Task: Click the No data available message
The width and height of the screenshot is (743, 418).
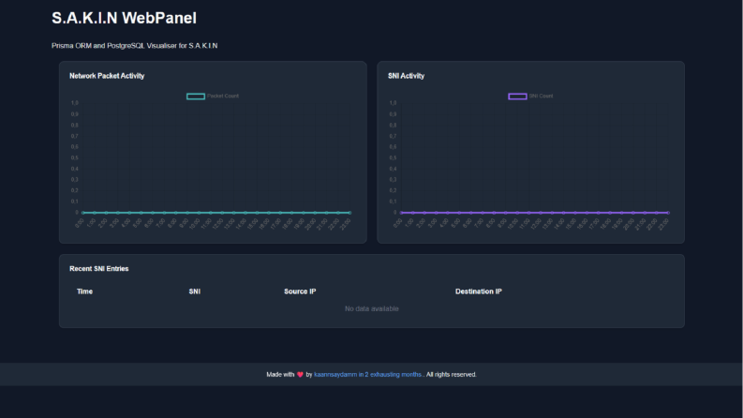Action: (371, 308)
